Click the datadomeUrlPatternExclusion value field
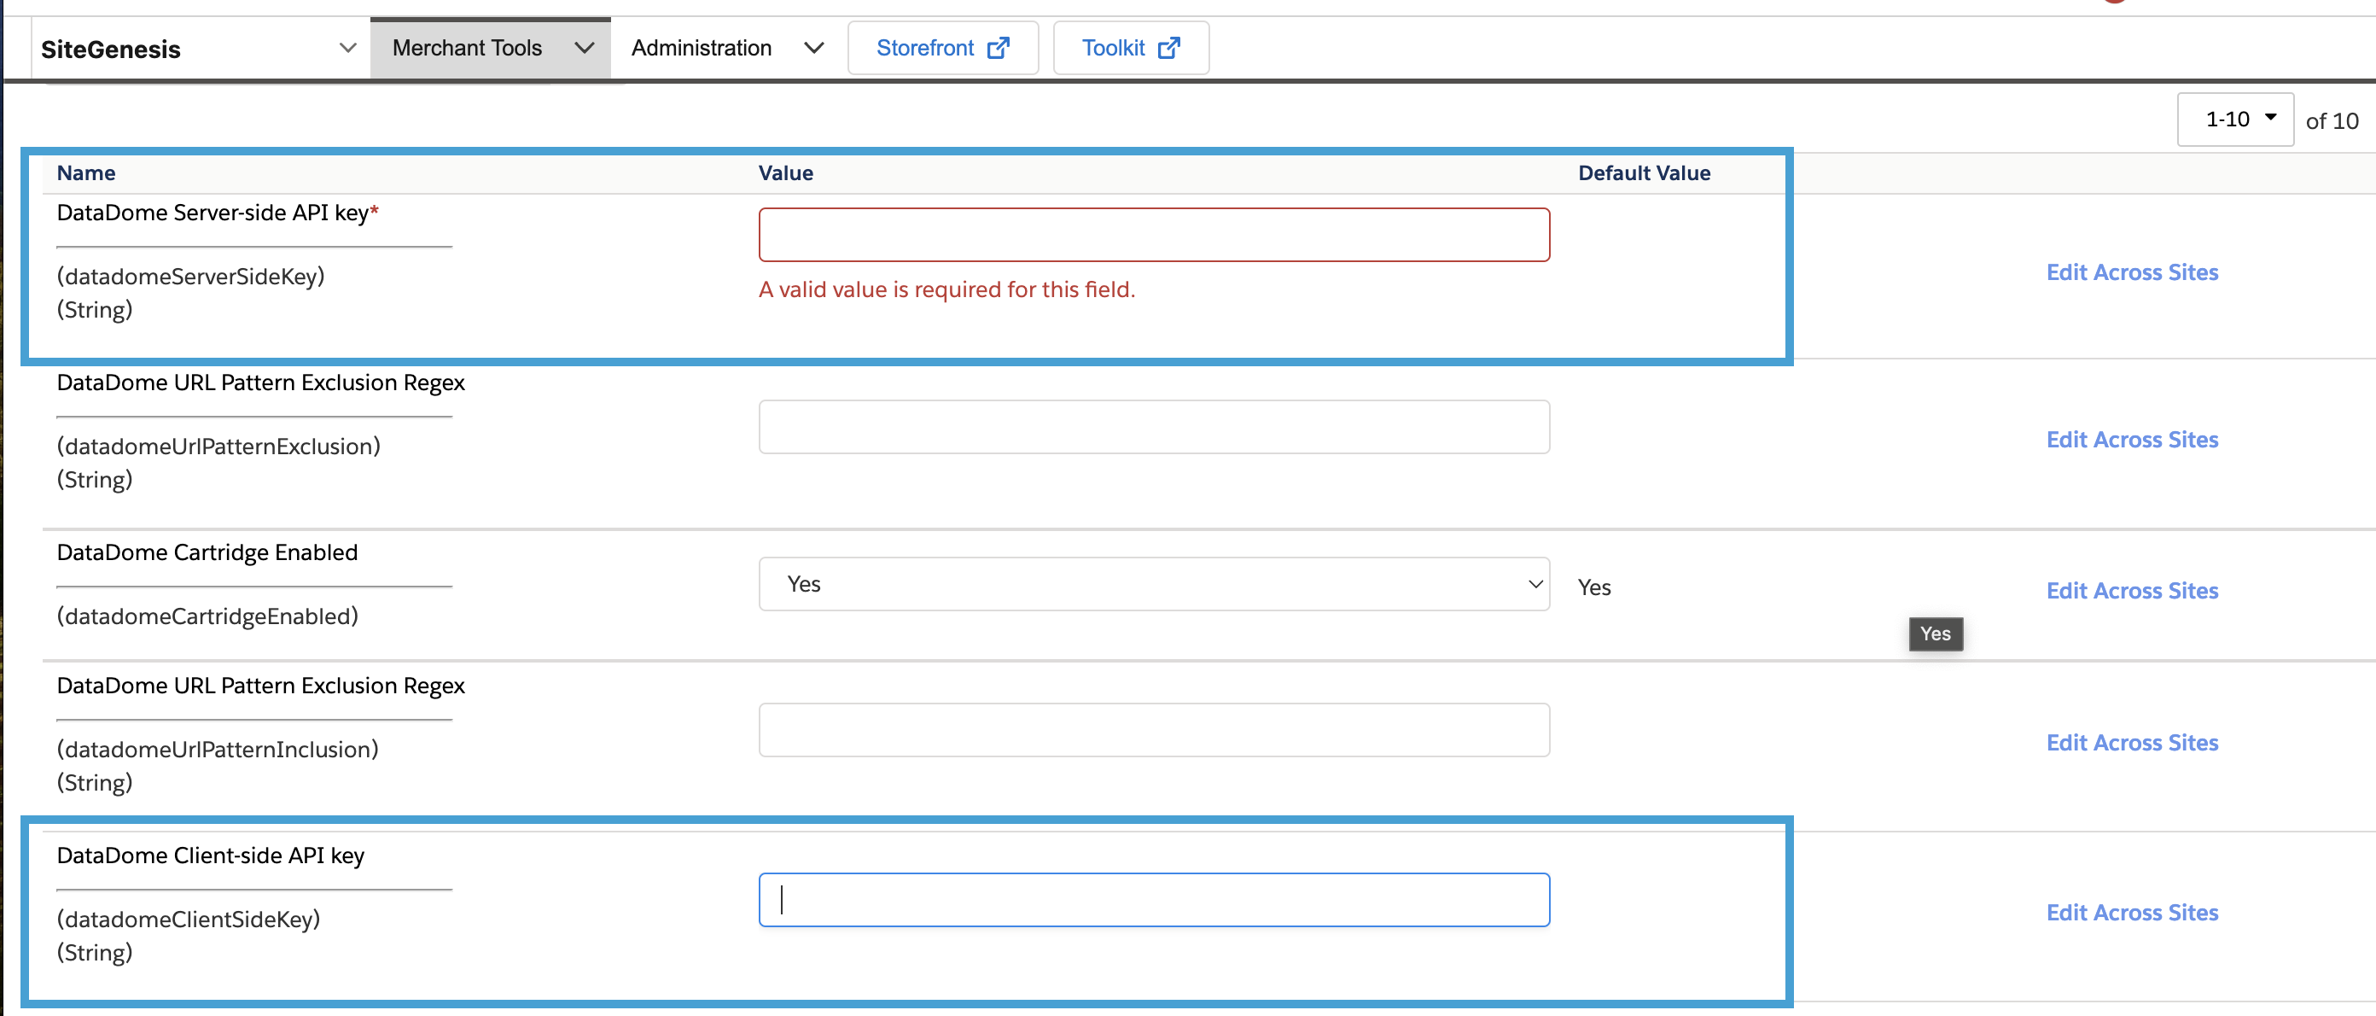 click(x=1154, y=427)
